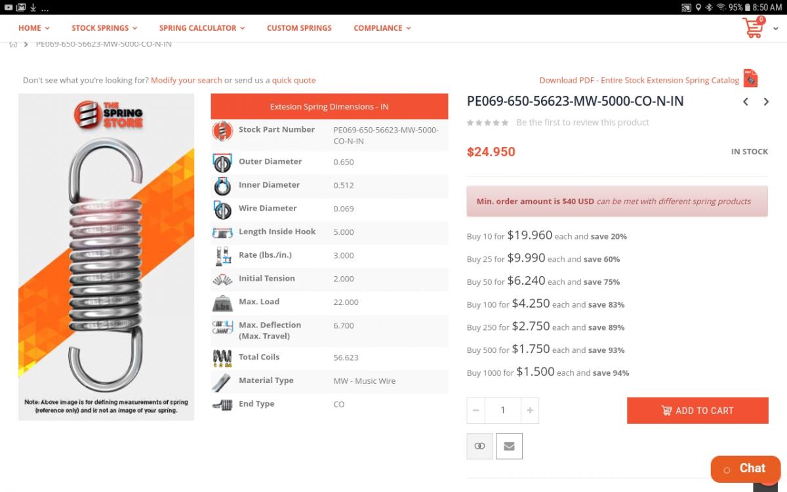Click the Wire Diameter icon
The height and width of the screenshot is (492, 787).
(222, 209)
